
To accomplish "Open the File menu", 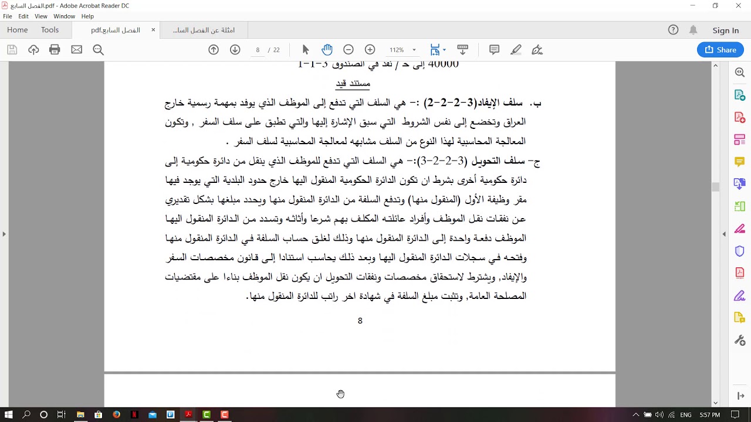I will (x=8, y=16).
